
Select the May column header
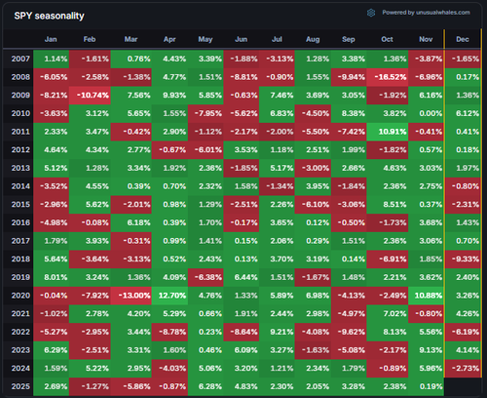point(206,39)
